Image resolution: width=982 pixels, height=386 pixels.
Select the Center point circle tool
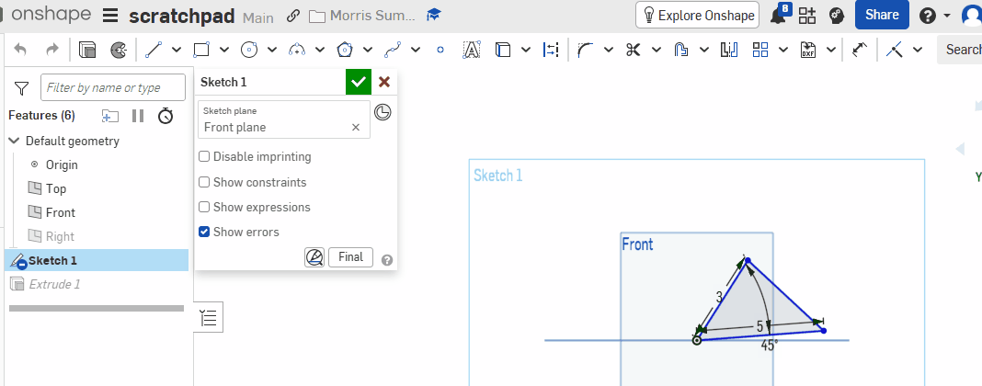pyautogui.click(x=249, y=50)
